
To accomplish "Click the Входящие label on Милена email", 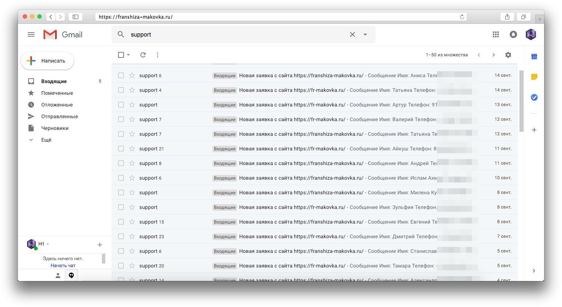I will tap(225, 193).
